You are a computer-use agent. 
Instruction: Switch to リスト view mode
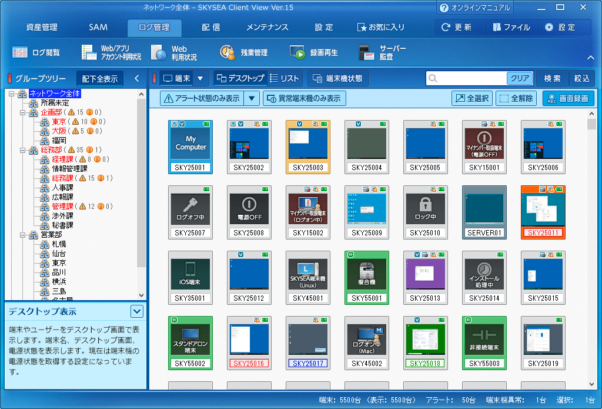point(285,78)
